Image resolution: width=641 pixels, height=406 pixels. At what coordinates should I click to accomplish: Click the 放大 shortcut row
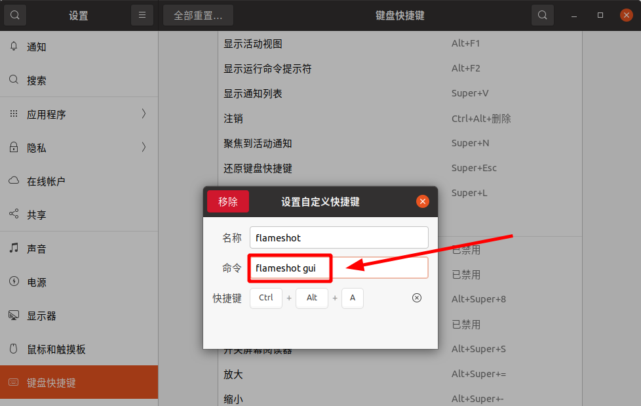[400, 374]
